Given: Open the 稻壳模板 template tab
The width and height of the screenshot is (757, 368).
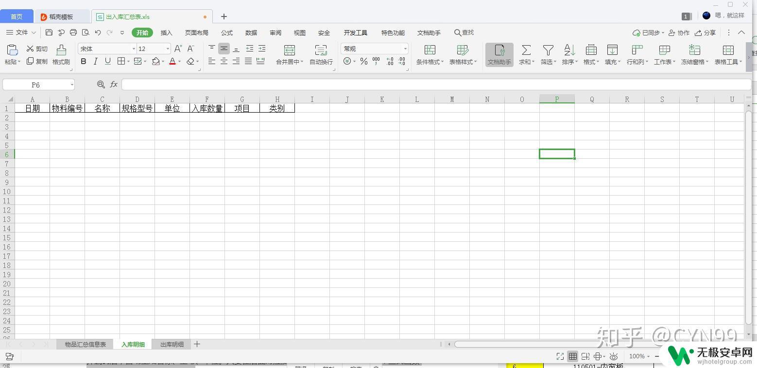Looking at the screenshot, I should tap(61, 17).
